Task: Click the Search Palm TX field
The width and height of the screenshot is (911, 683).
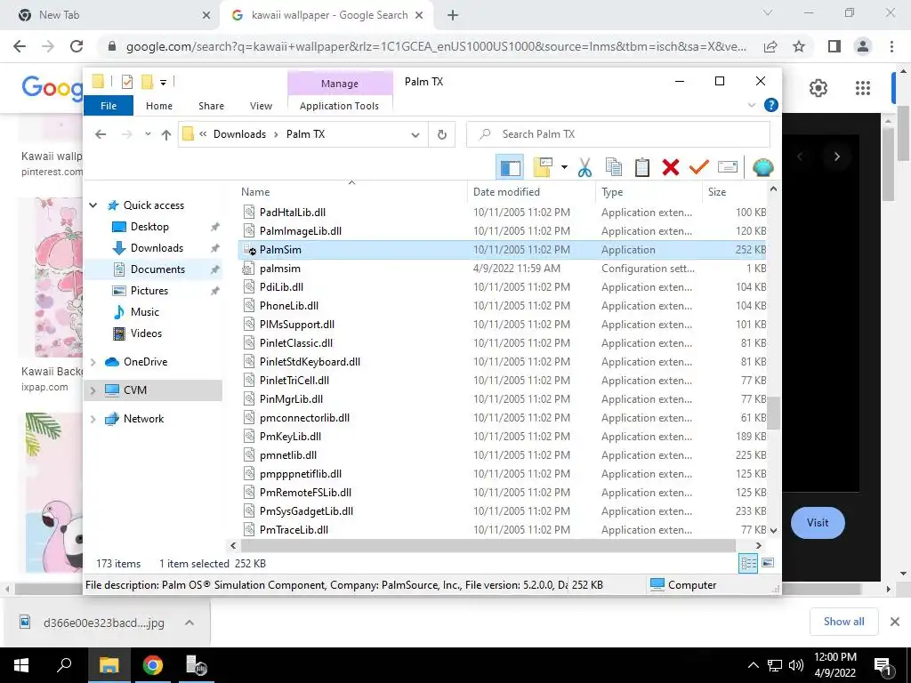Action: click(x=618, y=135)
